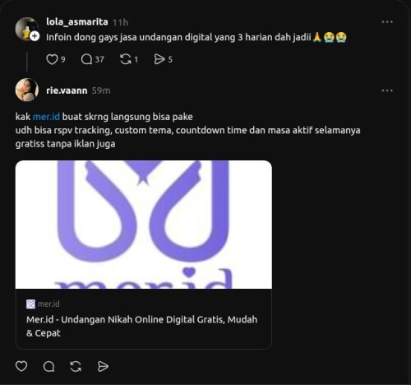Share lola_asmarita's post via send icon
411x385 pixels.
(x=159, y=59)
